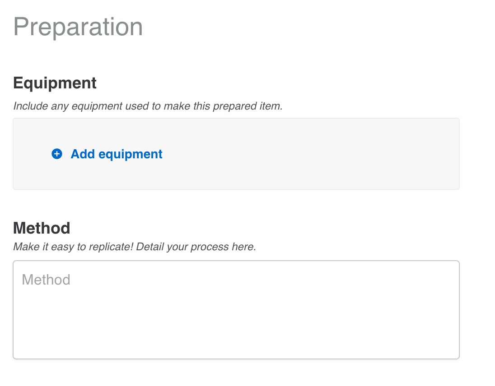The width and height of the screenshot is (495, 386).
Task: Click the "Preparation" page heading
Action: 78,27
